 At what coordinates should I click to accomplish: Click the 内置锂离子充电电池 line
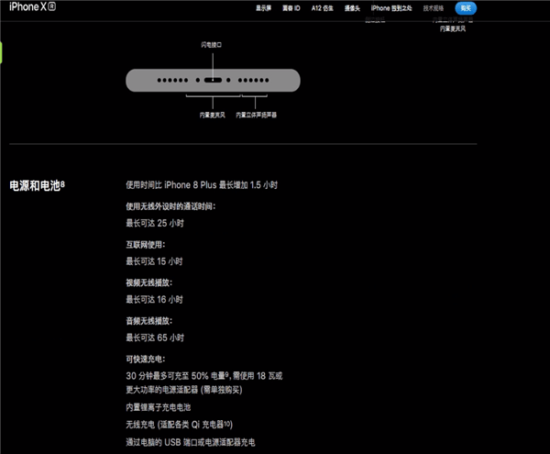(159, 407)
